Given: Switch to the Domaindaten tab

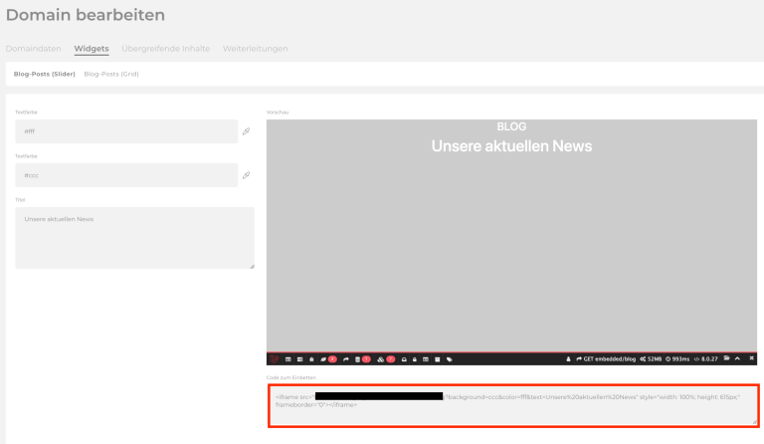Looking at the screenshot, I should tap(33, 48).
